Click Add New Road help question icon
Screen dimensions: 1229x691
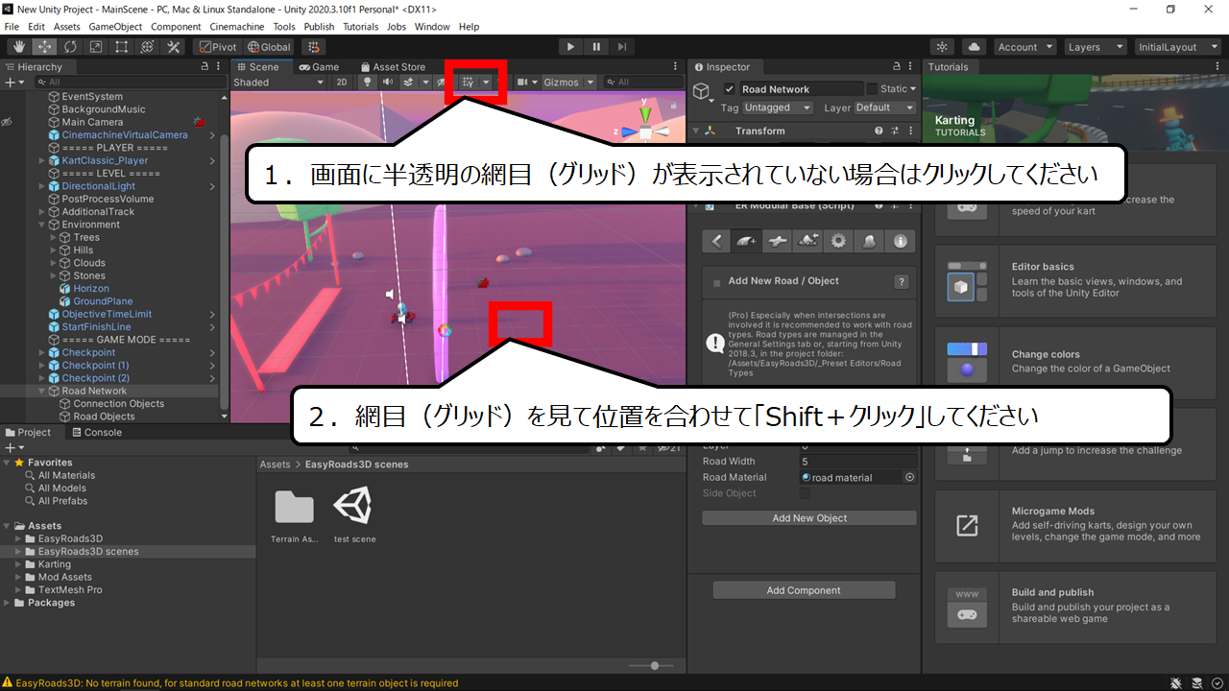901,281
